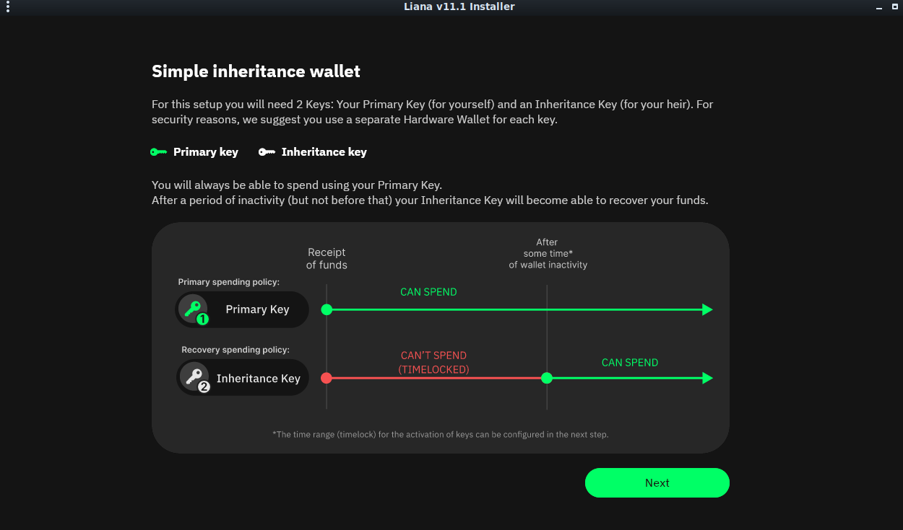Click "CAN SPEND" label above the primary timeline
This screenshot has height=530, width=903.
click(428, 292)
